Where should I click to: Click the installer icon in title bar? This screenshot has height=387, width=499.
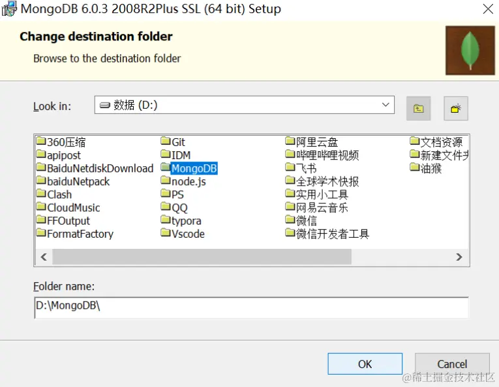tap(9, 8)
